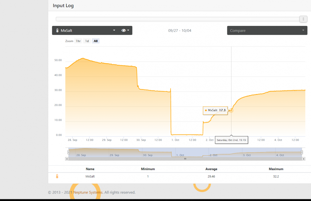Viewport: 311px width, 201px height.
Task: Click the minimum value 1 in table
Action: click(x=148, y=176)
